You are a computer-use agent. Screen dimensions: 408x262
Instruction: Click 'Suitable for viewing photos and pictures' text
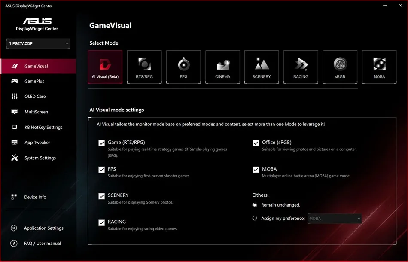coord(309,149)
